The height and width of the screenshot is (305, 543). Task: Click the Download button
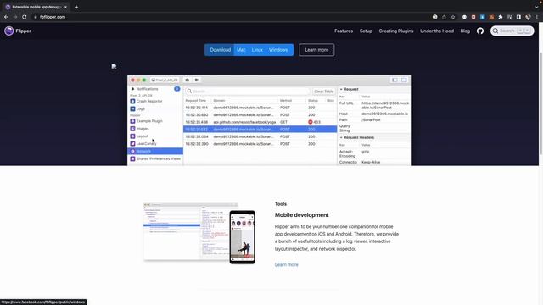(220, 50)
